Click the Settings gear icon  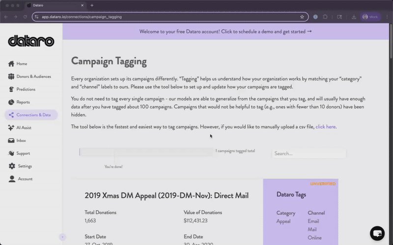click(12, 166)
